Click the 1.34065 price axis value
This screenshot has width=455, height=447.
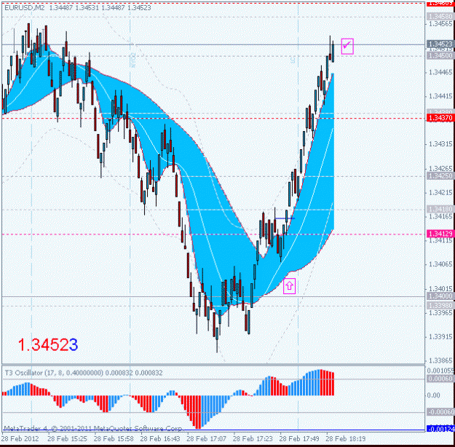[x=440, y=264]
